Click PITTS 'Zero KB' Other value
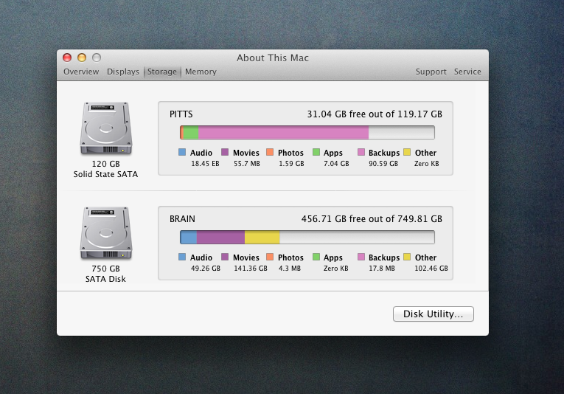The width and height of the screenshot is (564, 394). coord(427,164)
